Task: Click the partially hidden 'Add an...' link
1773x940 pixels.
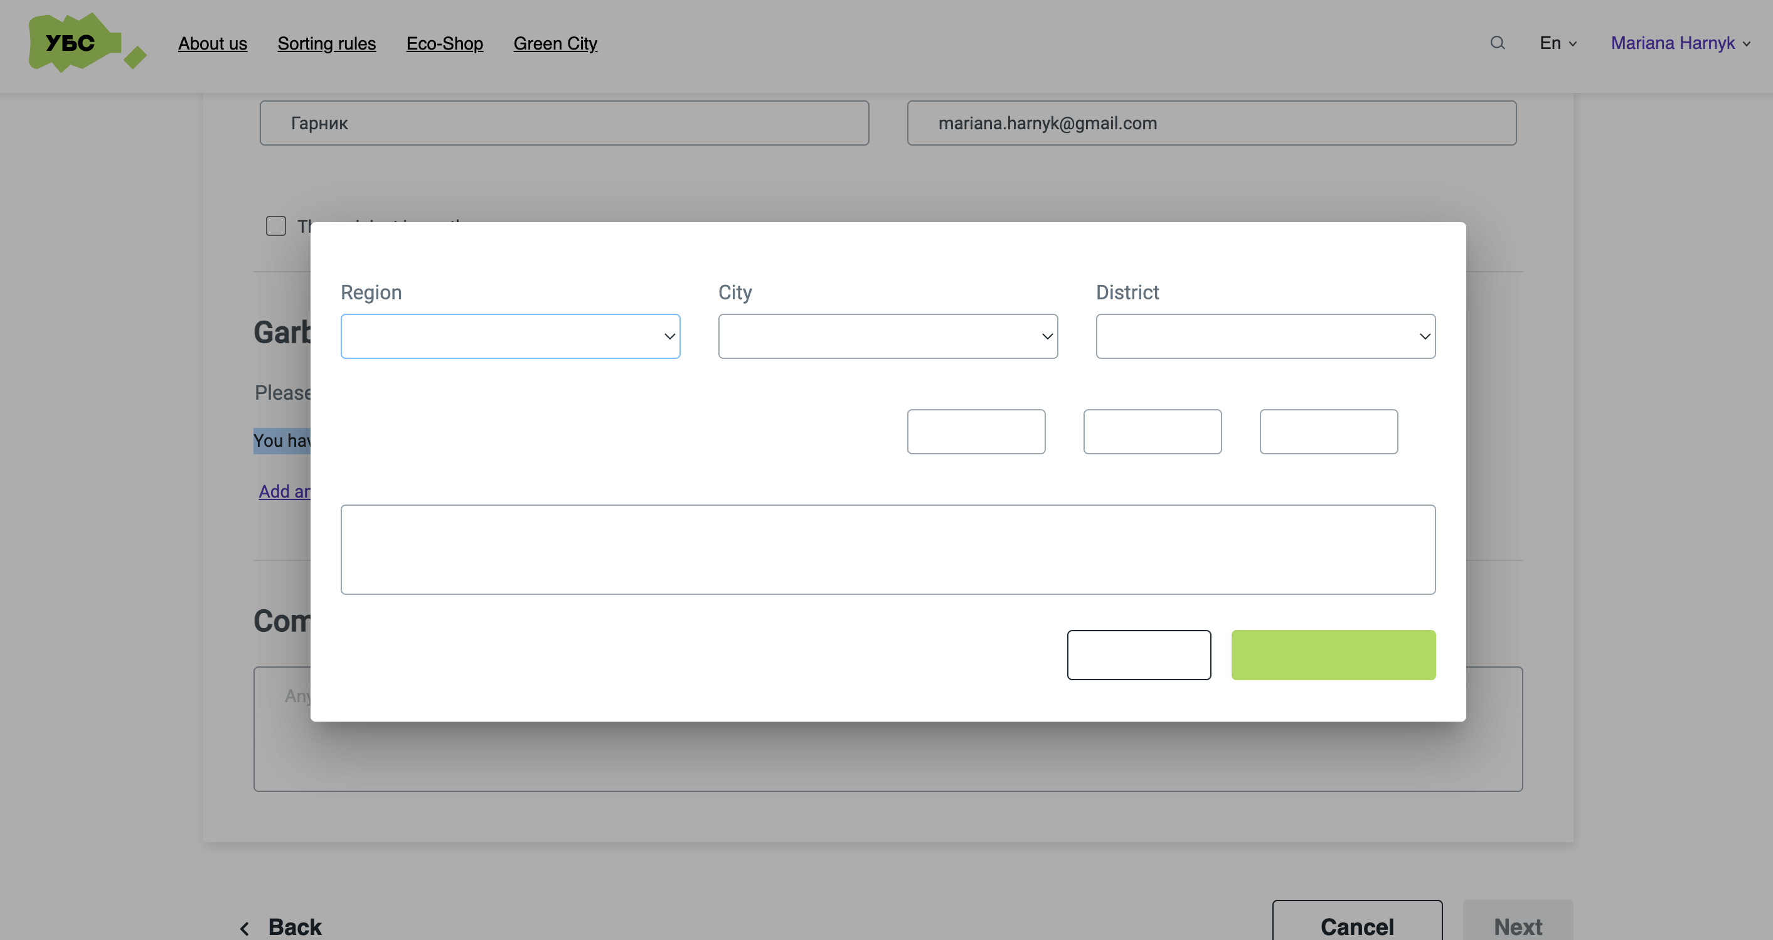Action: [x=284, y=491]
